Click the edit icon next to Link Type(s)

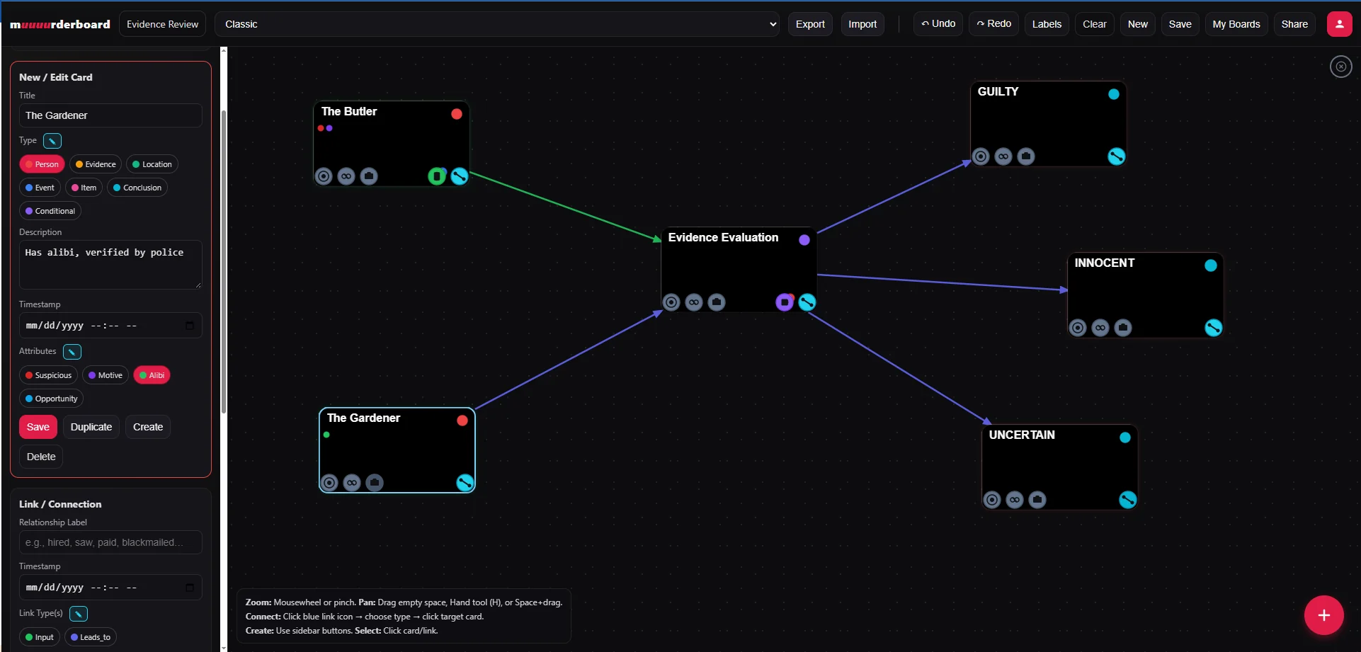point(79,614)
